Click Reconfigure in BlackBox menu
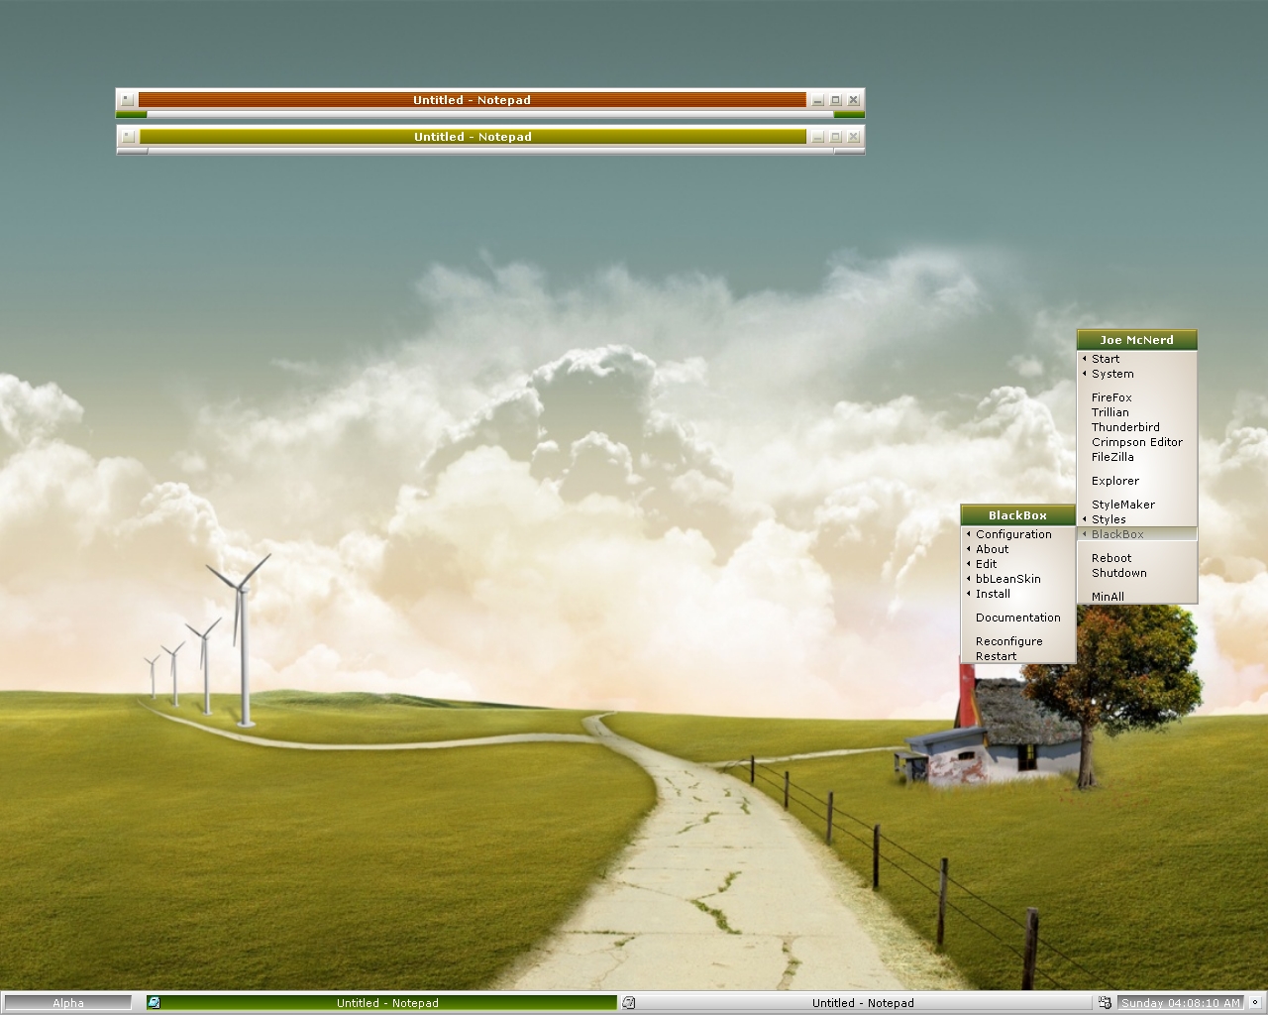Image resolution: width=1268 pixels, height=1015 pixels. [1018, 641]
